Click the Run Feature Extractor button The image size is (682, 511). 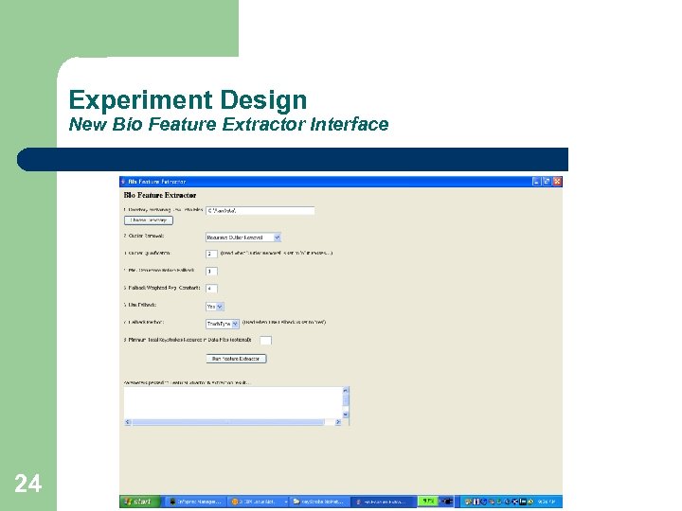point(236,359)
